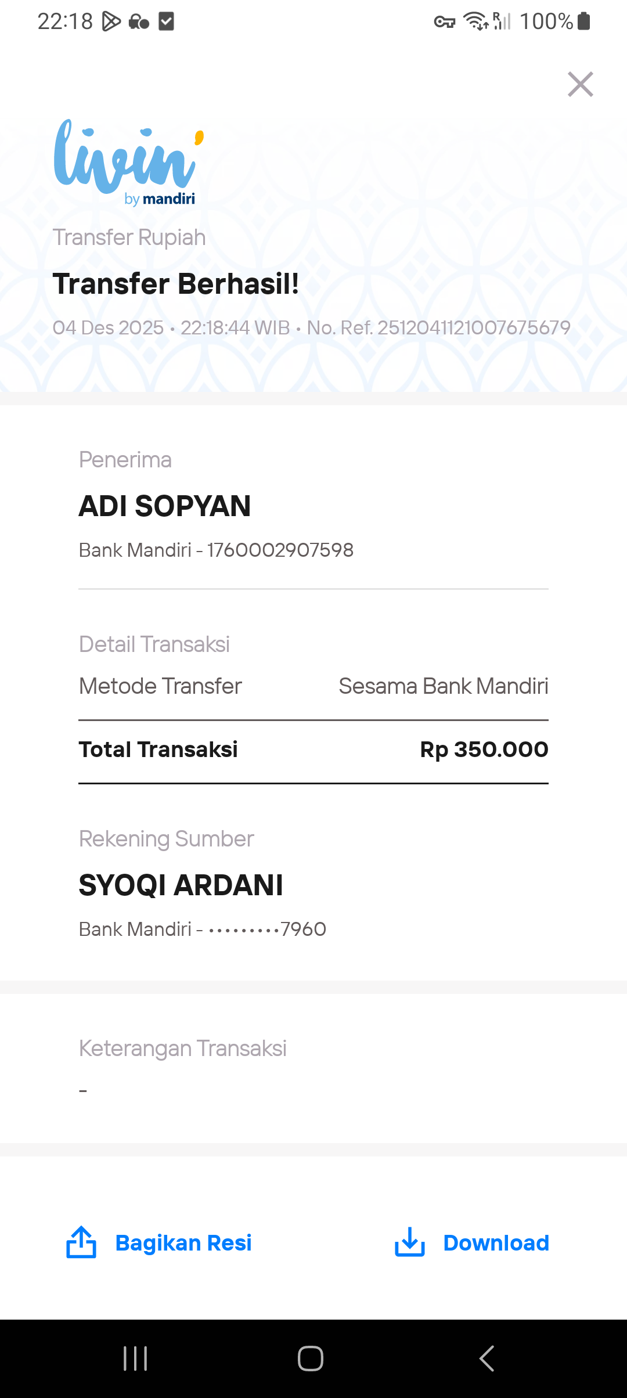Close the transfer receipt with X icon
This screenshot has width=627, height=1398.
pos(580,84)
